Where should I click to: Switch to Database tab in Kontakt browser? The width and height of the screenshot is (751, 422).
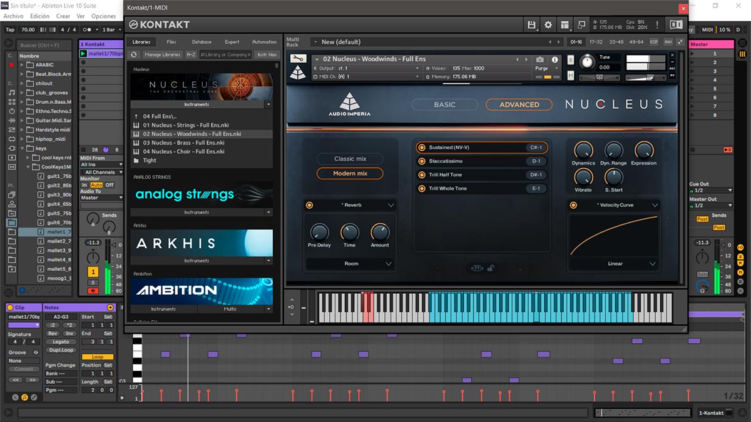(202, 42)
